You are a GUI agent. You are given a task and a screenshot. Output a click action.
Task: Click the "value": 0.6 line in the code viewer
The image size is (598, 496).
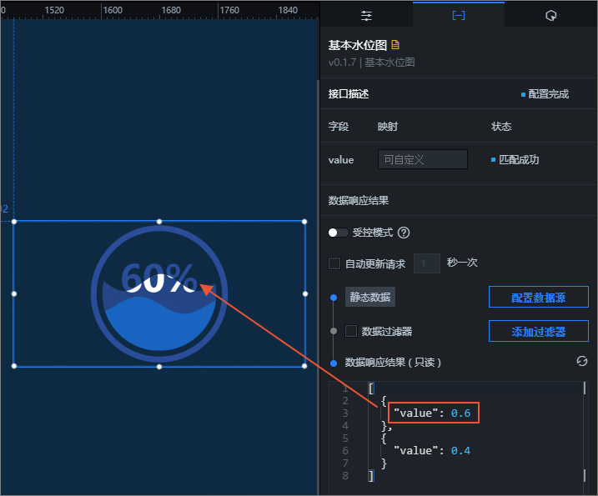coord(432,413)
